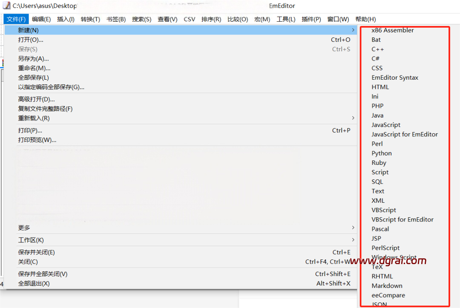Open the 搜索(S) menu

click(141, 19)
